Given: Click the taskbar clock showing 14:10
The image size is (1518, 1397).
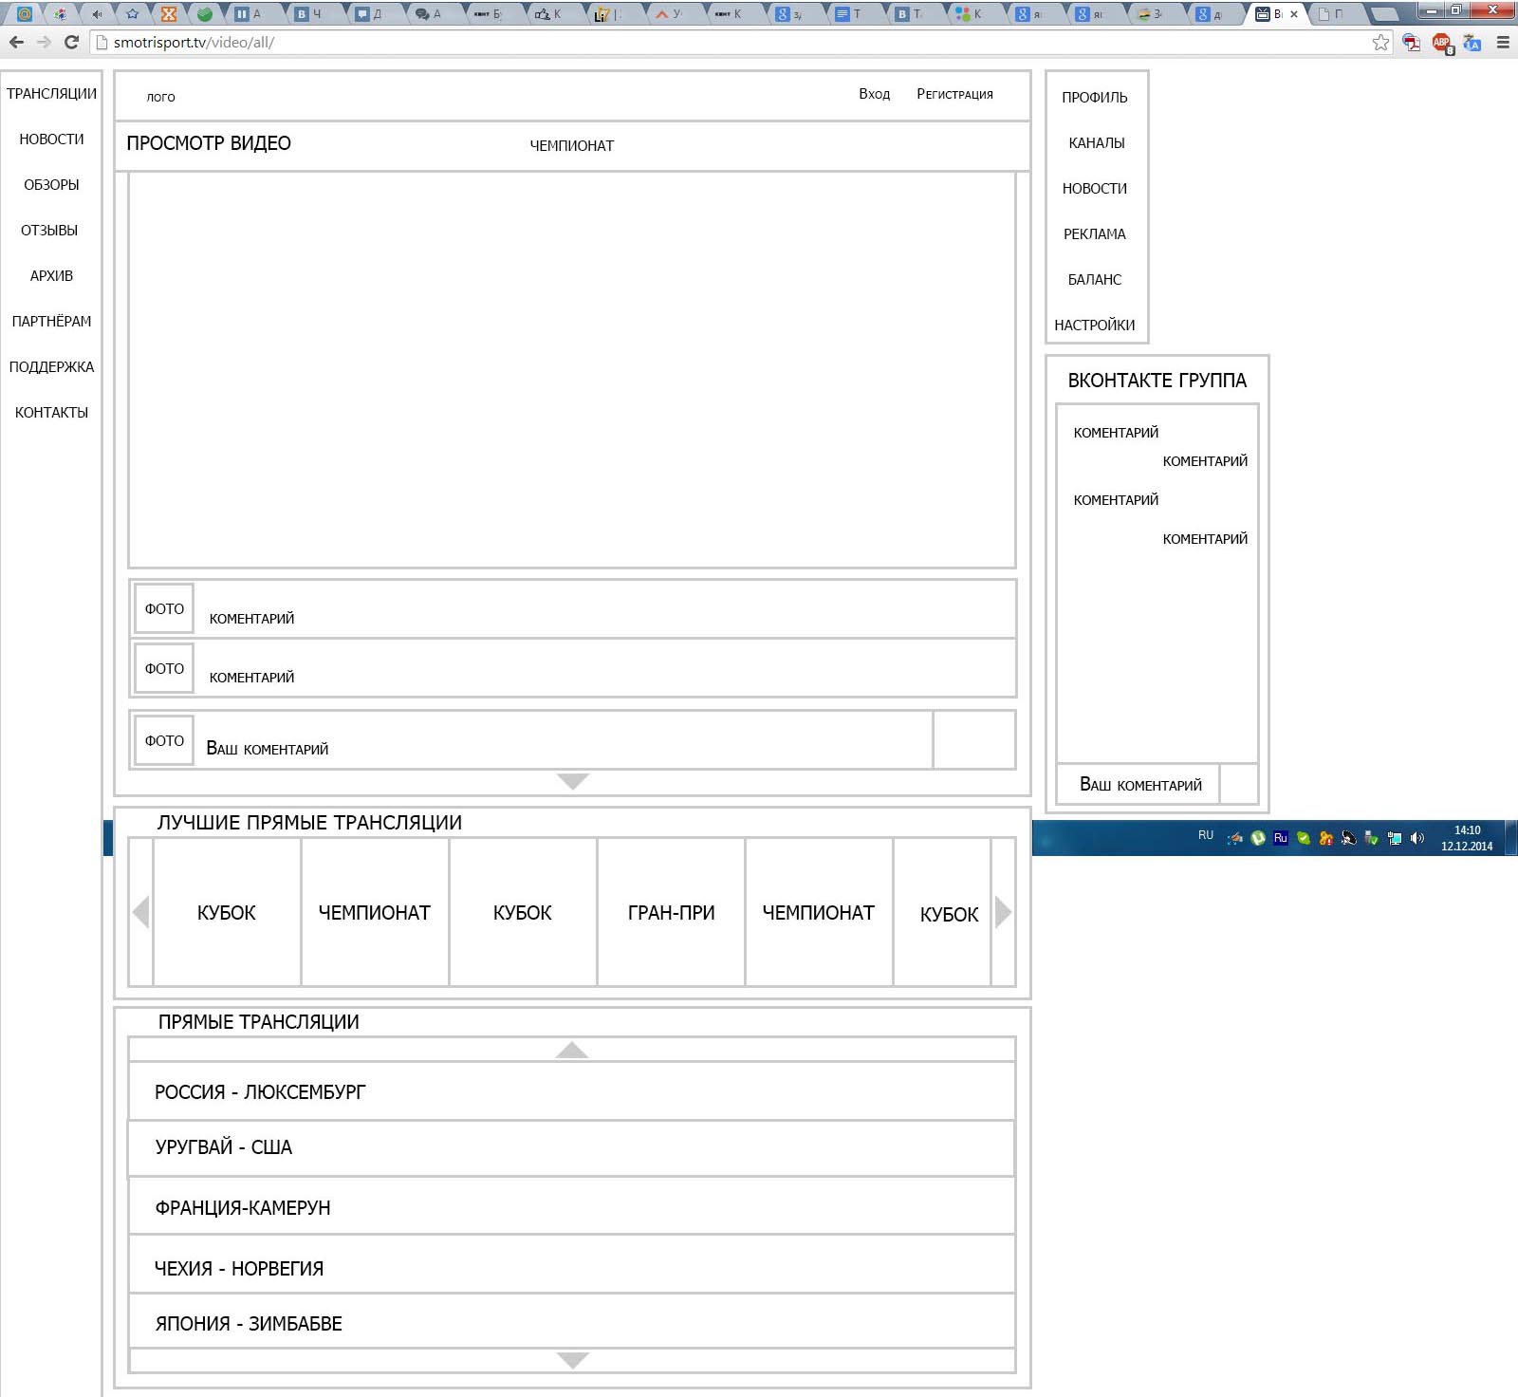Looking at the screenshot, I should click(x=1467, y=838).
